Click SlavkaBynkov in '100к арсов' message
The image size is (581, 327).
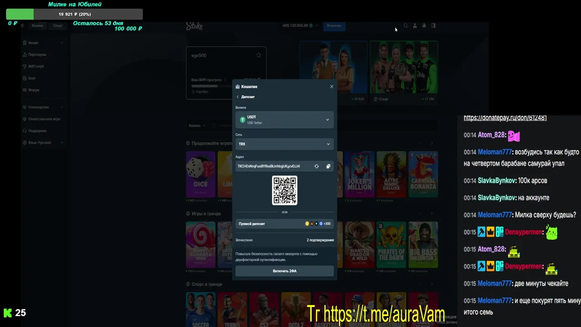(x=497, y=180)
